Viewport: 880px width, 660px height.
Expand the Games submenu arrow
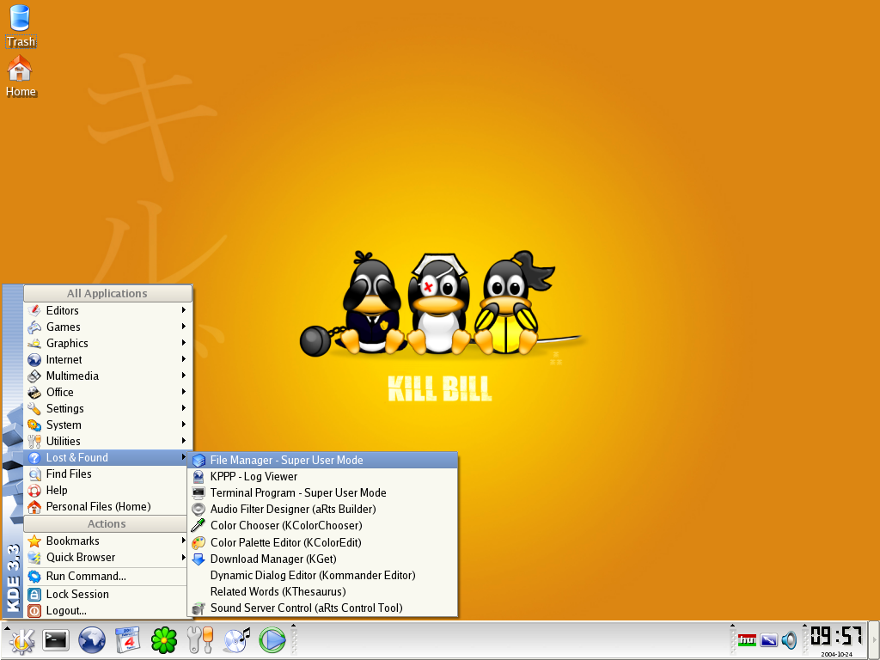pos(184,326)
